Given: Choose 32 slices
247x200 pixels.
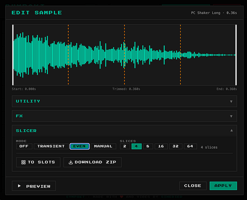Looking at the screenshot, I should coord(176,146).
